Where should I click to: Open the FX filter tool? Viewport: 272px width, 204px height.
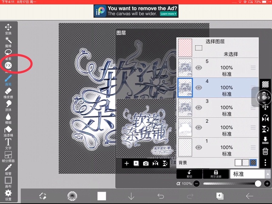8,65
